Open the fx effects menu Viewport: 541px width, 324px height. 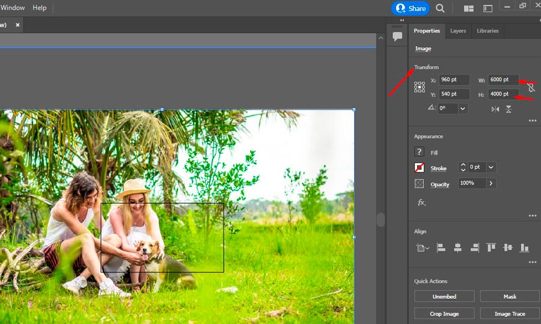(x=421, y=203)
